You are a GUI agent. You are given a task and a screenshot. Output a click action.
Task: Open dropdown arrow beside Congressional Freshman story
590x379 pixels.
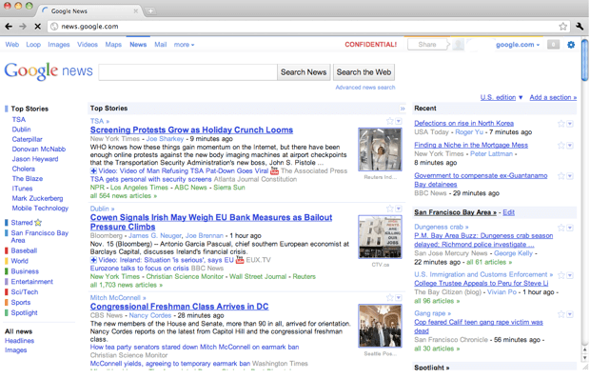point(399,298)
